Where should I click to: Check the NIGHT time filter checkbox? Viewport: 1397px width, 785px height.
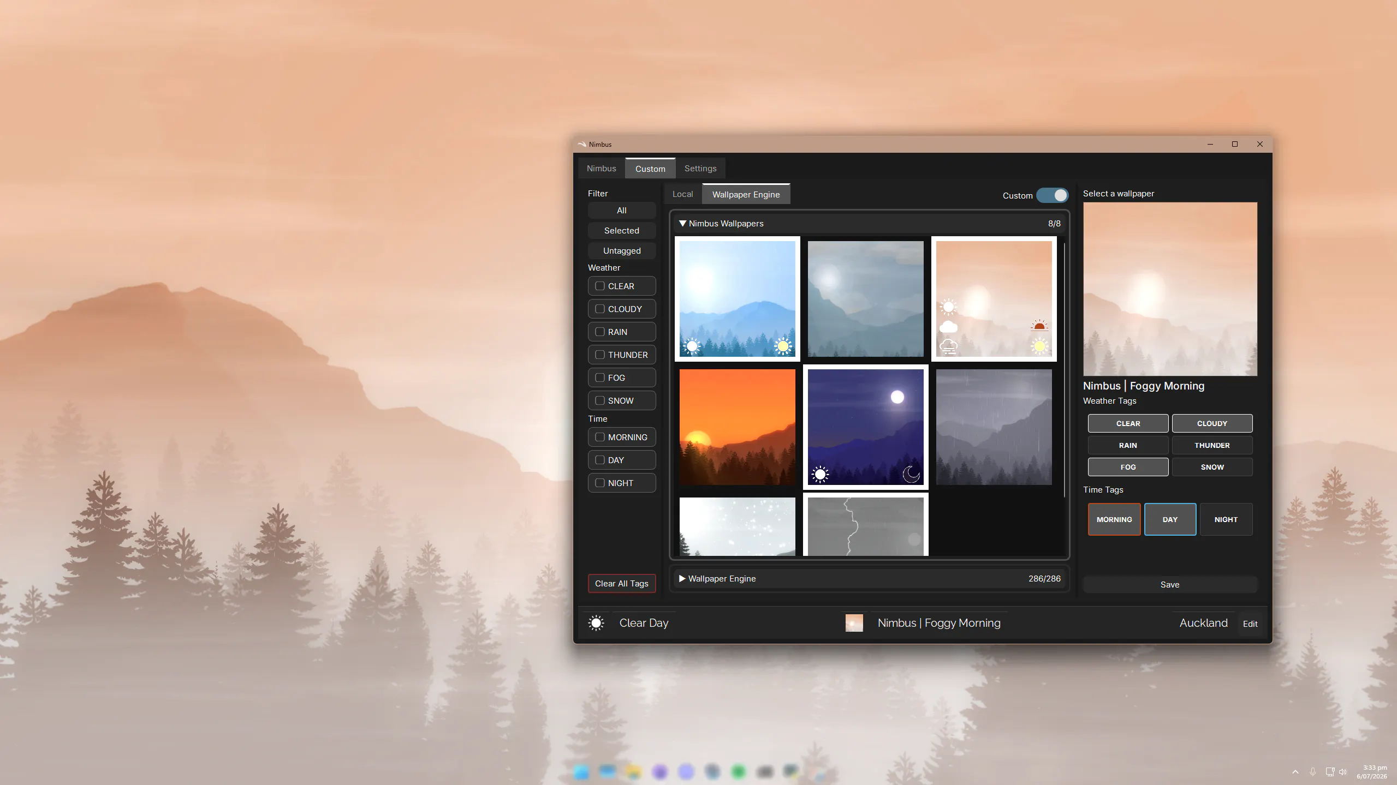click(600, 483)
